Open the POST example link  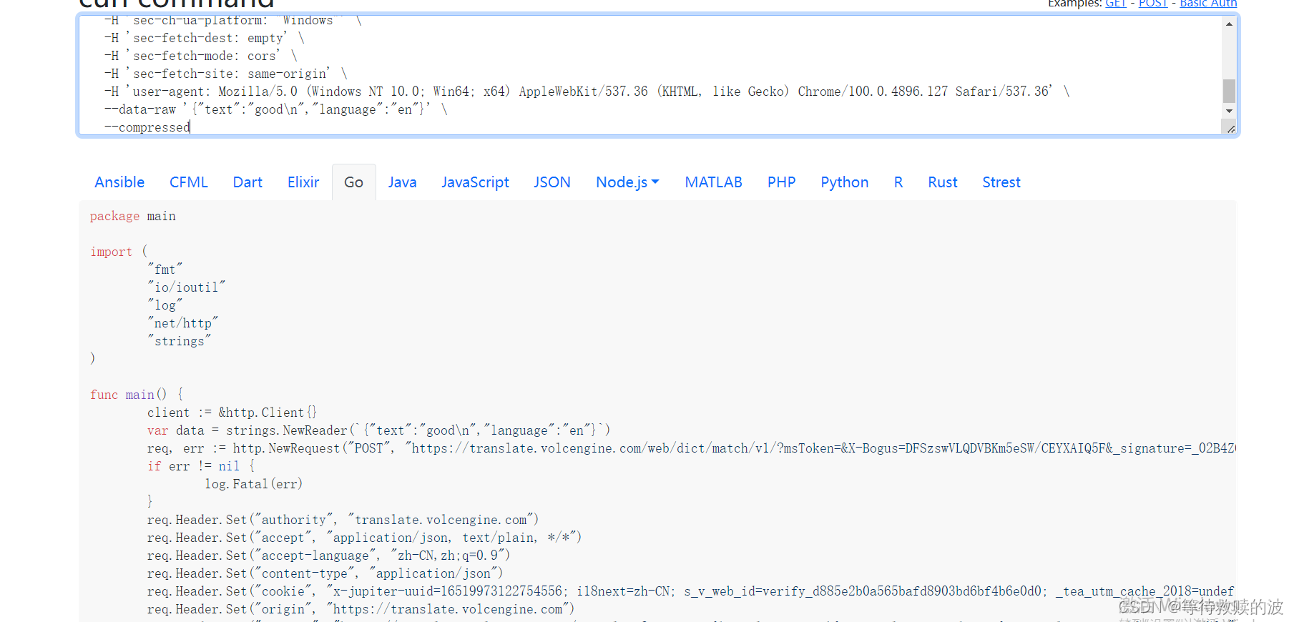point(1153,4)
